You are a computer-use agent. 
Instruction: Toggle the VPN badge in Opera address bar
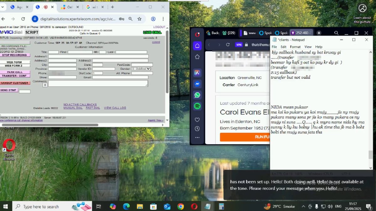239,45
